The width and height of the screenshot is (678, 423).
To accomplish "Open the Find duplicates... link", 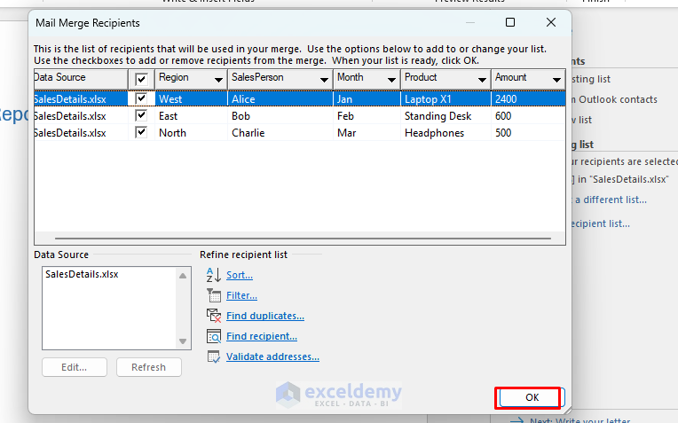I will pyautogui.click(x=265, y=316).
